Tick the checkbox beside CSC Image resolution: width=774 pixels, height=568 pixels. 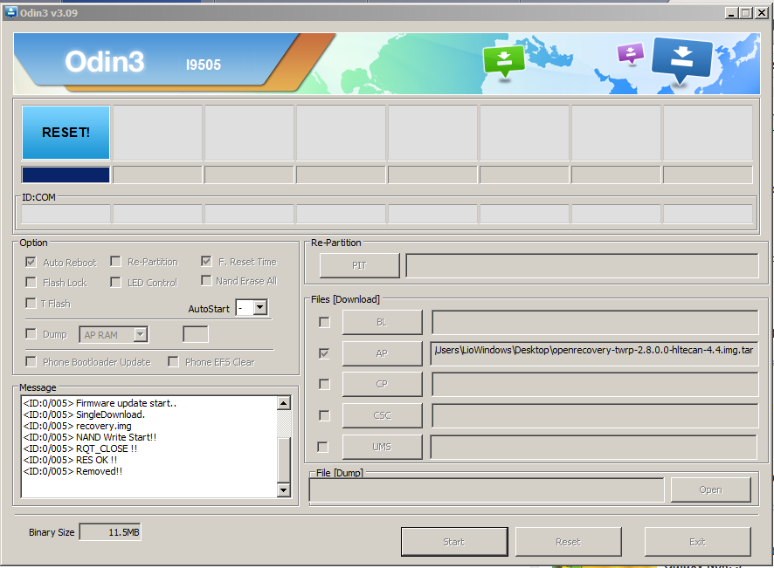[324, 415]
